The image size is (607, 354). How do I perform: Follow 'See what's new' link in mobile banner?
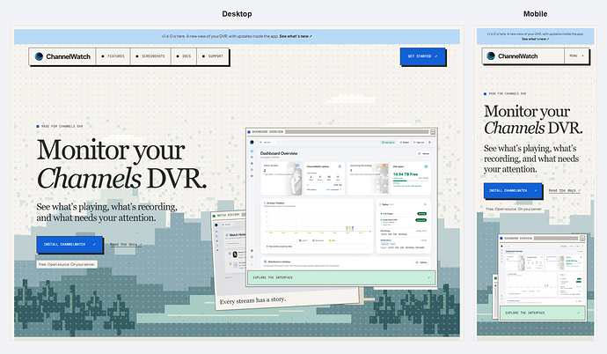[535, 39]
